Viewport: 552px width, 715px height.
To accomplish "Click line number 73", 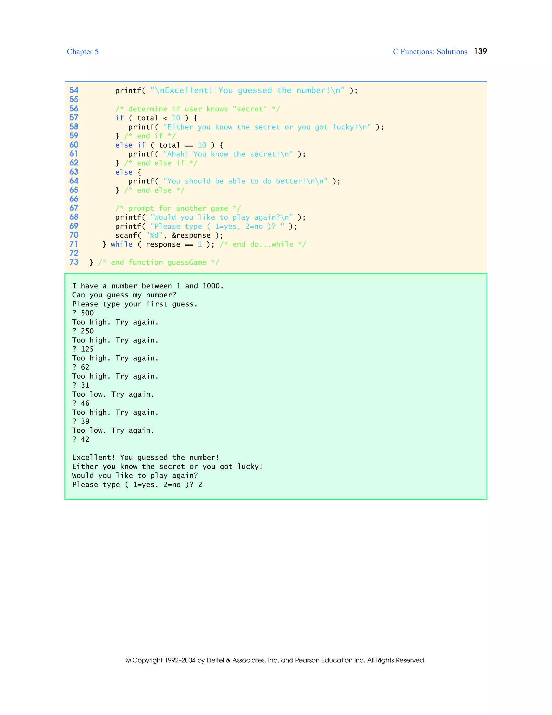I will click(x=74, y=262).
